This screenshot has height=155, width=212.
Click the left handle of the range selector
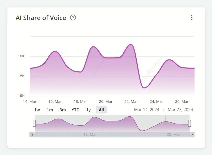click(34, 123)
